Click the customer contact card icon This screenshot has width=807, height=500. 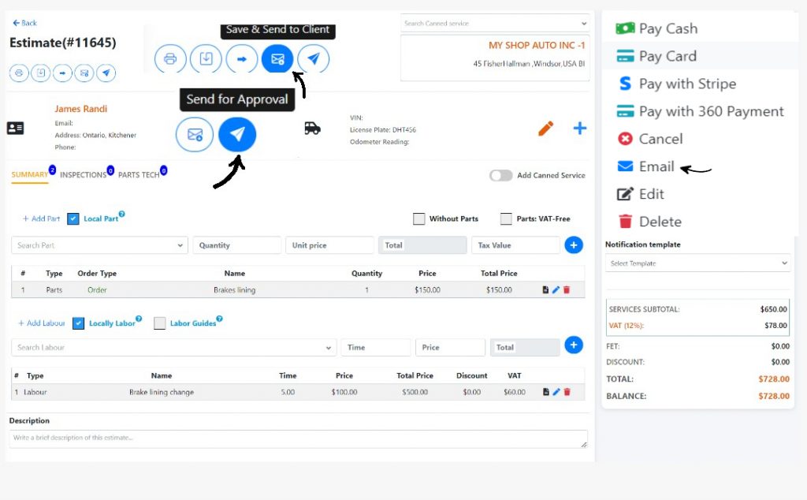16,129
